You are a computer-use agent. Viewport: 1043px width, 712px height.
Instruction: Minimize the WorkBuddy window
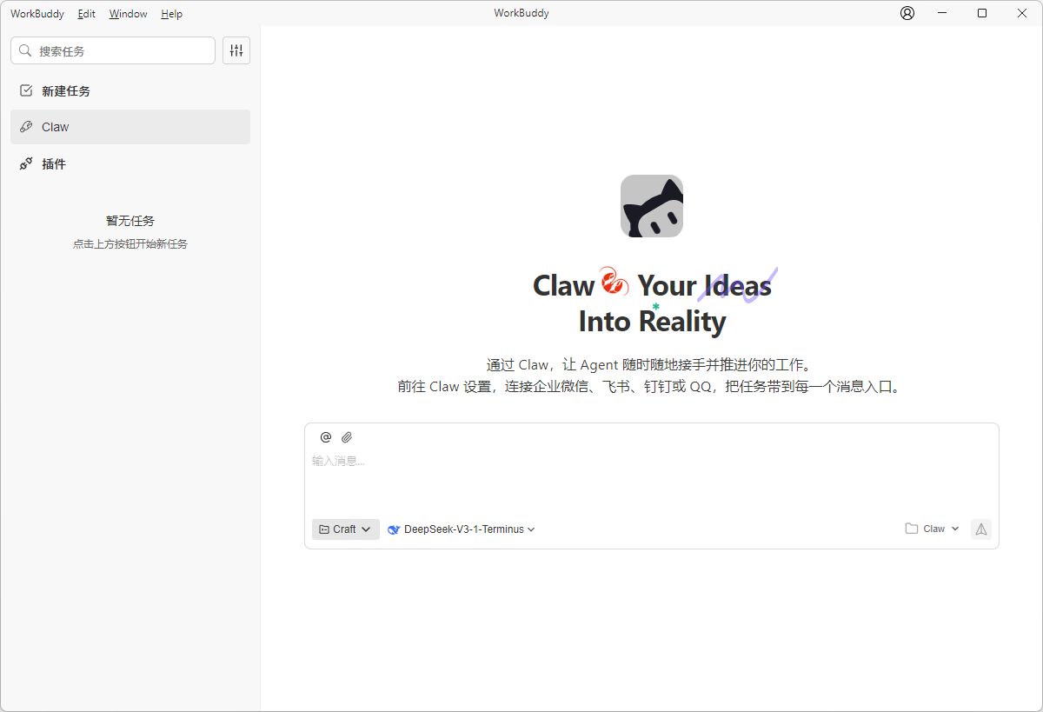942,13
